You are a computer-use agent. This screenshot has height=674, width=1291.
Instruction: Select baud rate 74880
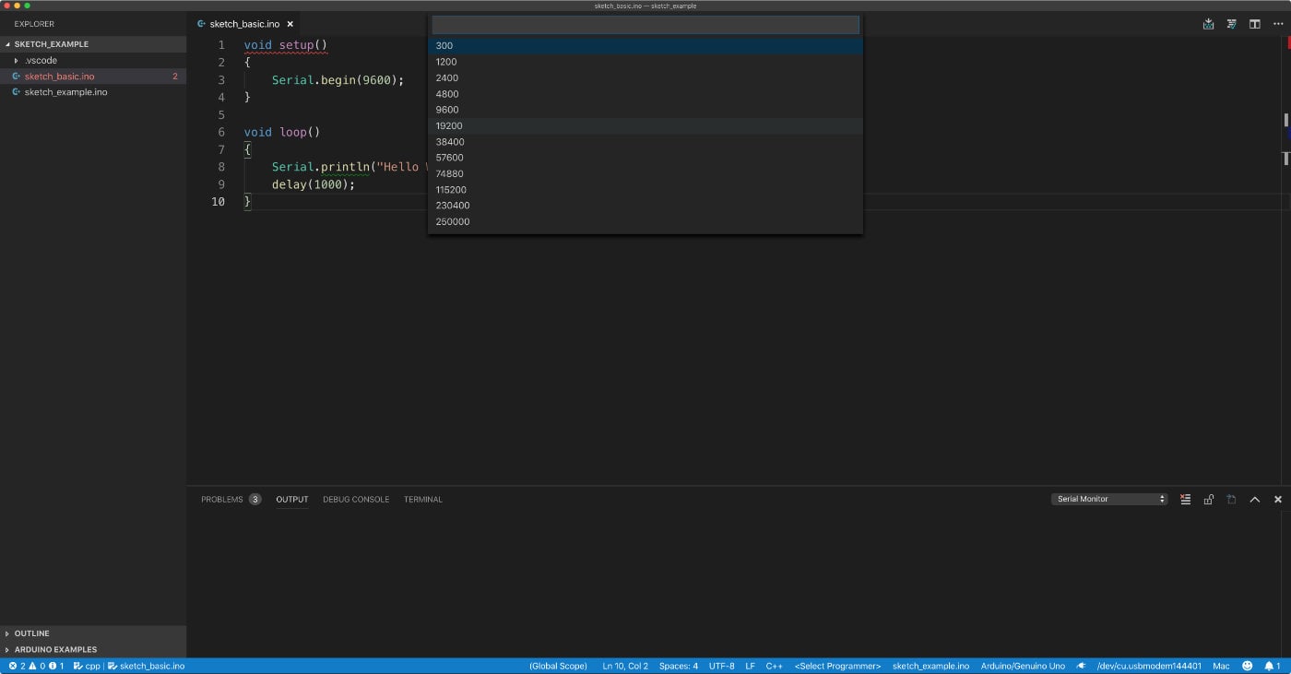coord(645,173)
